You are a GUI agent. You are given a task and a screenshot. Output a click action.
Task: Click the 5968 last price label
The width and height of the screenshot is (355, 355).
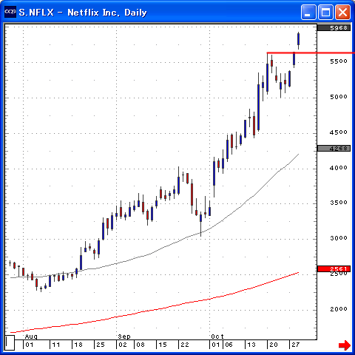(x=334, y=28)
